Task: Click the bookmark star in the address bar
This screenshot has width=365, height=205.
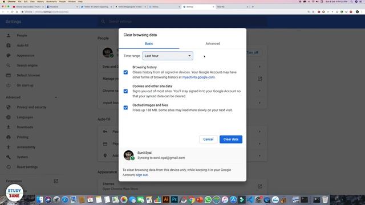Action: tap(313, 12)
